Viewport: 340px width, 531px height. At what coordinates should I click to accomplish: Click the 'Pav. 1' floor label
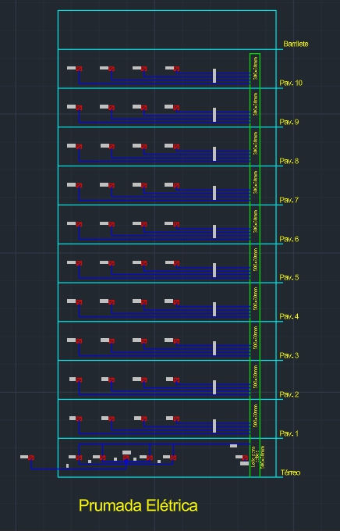tap(289, 433)
